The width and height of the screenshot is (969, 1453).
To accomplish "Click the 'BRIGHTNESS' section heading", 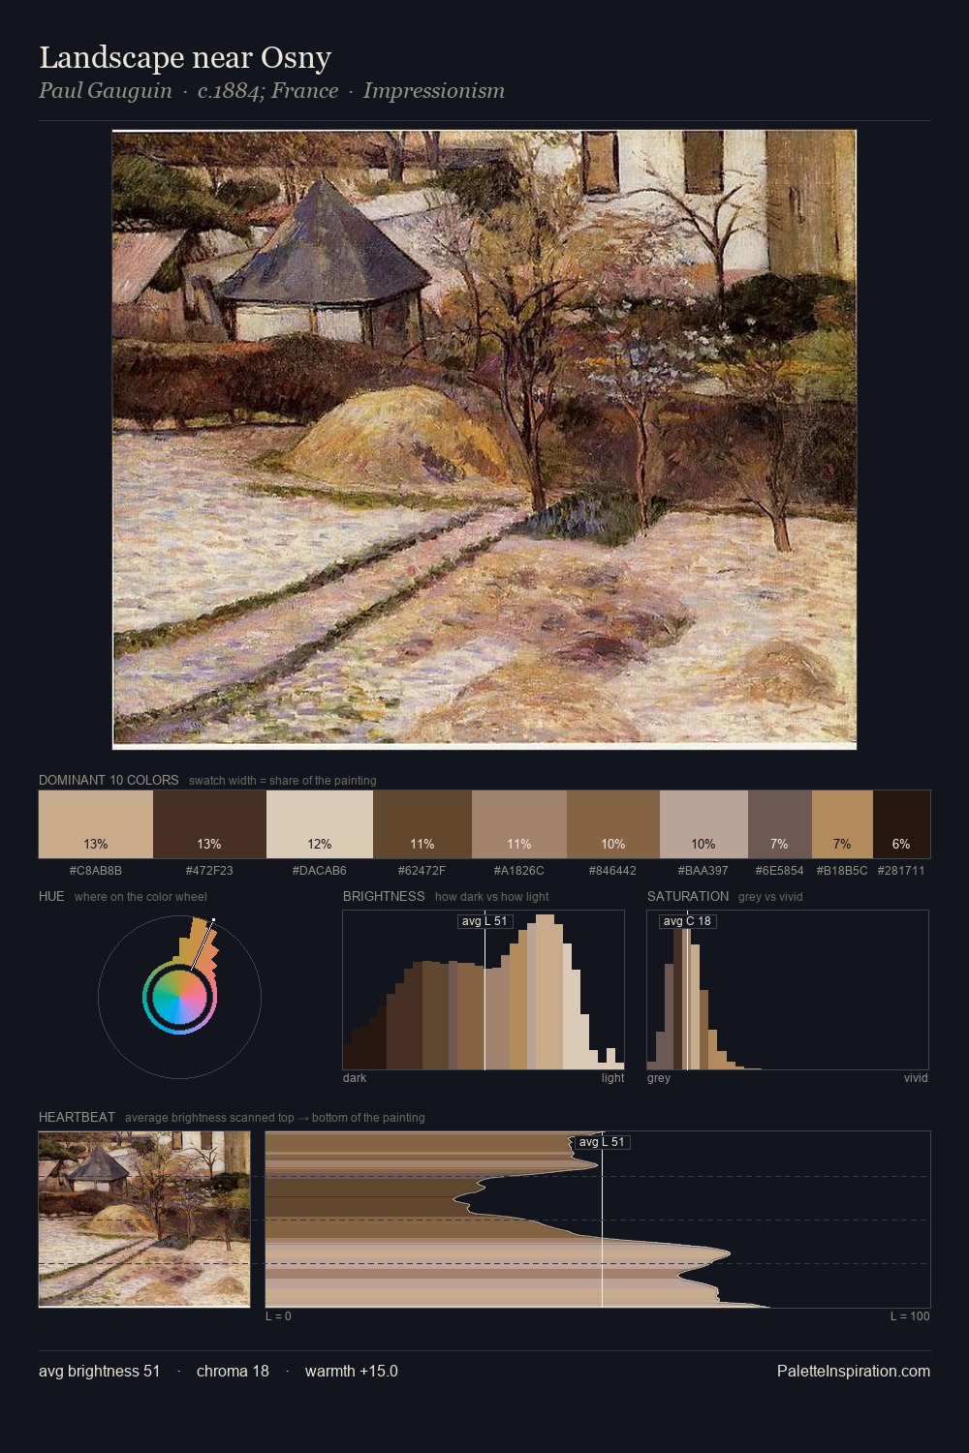I will 384,896.
